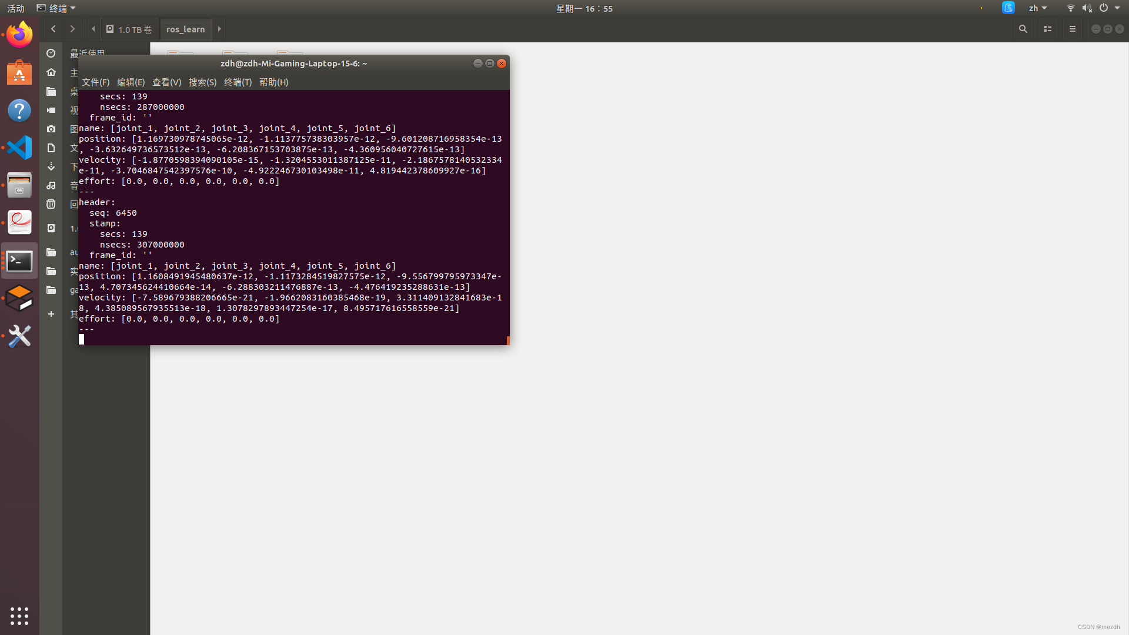1129x635 pixels.
Task: Open Sublime Text from the dock
Action: [19, 298]
